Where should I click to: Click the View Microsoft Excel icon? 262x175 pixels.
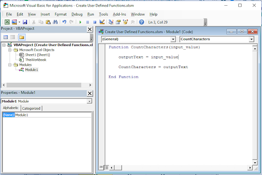pyautogui.click(x=7, y=22)
